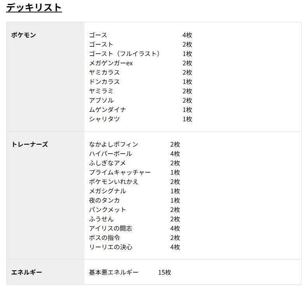Click the 1枚 count beside ドンカラス

pyautogui.click(x=187, y=82)
